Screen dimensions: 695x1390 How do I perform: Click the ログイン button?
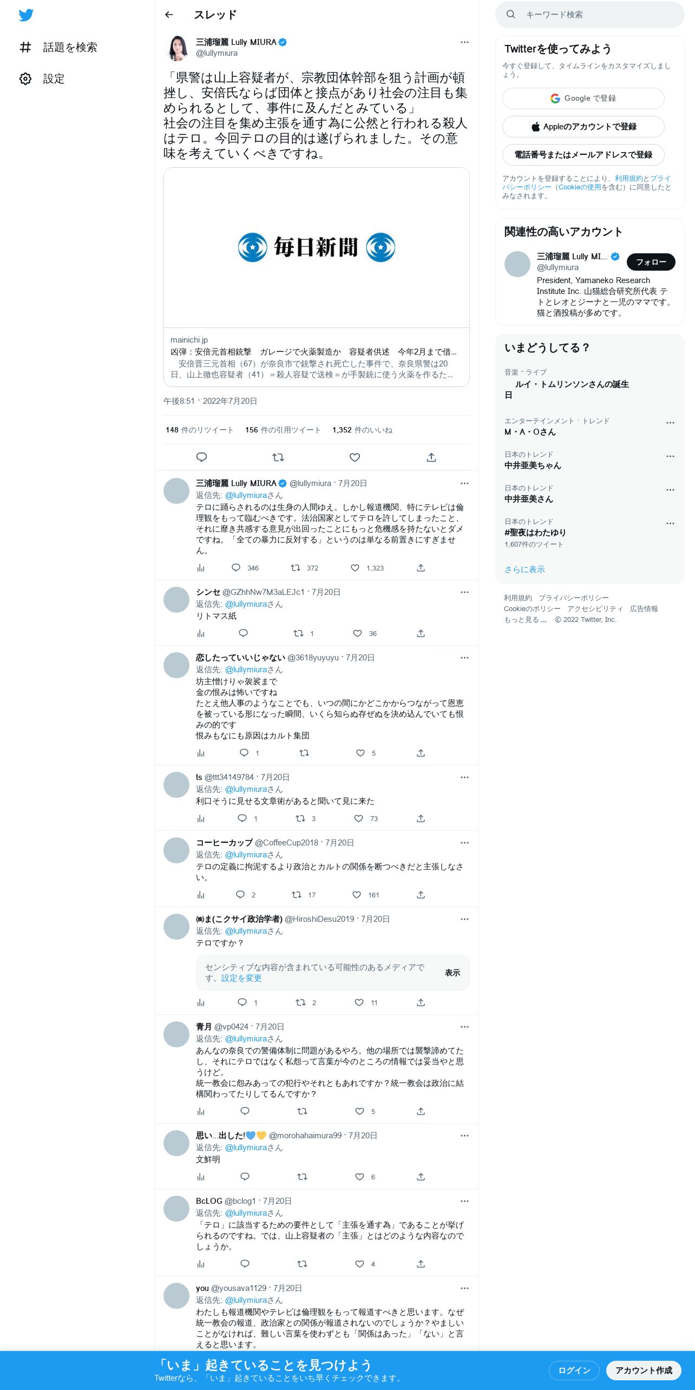[x=574, y=1370]
